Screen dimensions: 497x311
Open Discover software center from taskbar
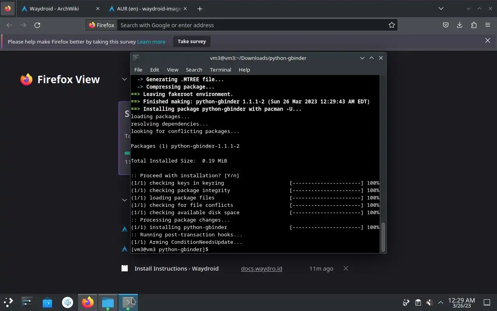pos(47,302)
